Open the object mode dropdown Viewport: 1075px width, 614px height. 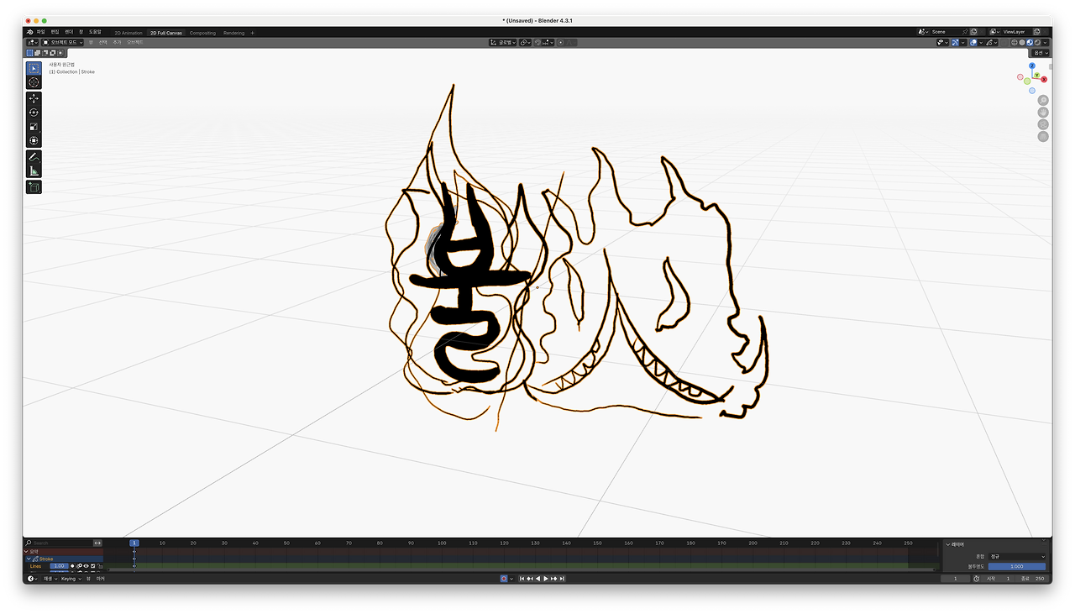[64, 42]
